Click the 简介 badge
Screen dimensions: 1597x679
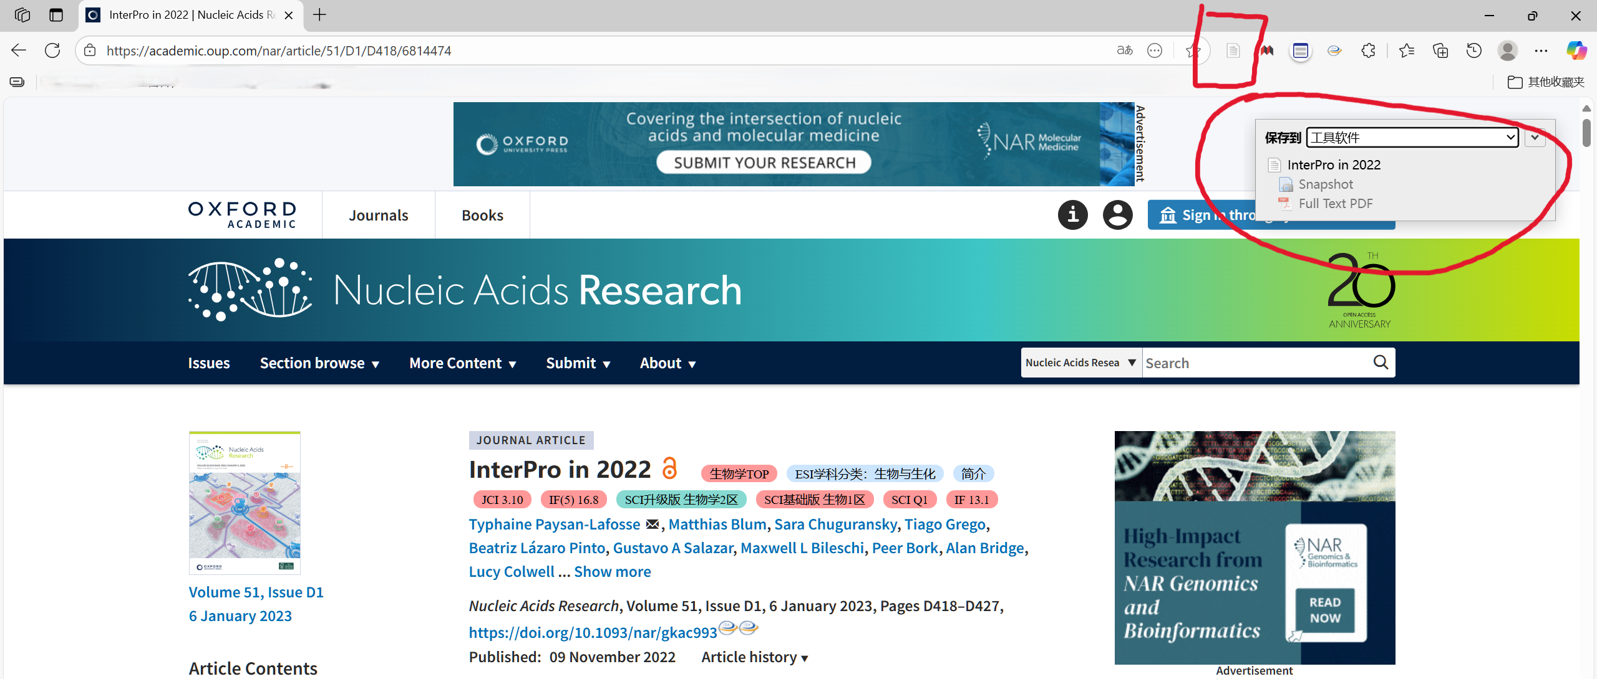point(973,473)
